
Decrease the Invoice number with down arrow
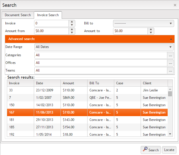72,25
